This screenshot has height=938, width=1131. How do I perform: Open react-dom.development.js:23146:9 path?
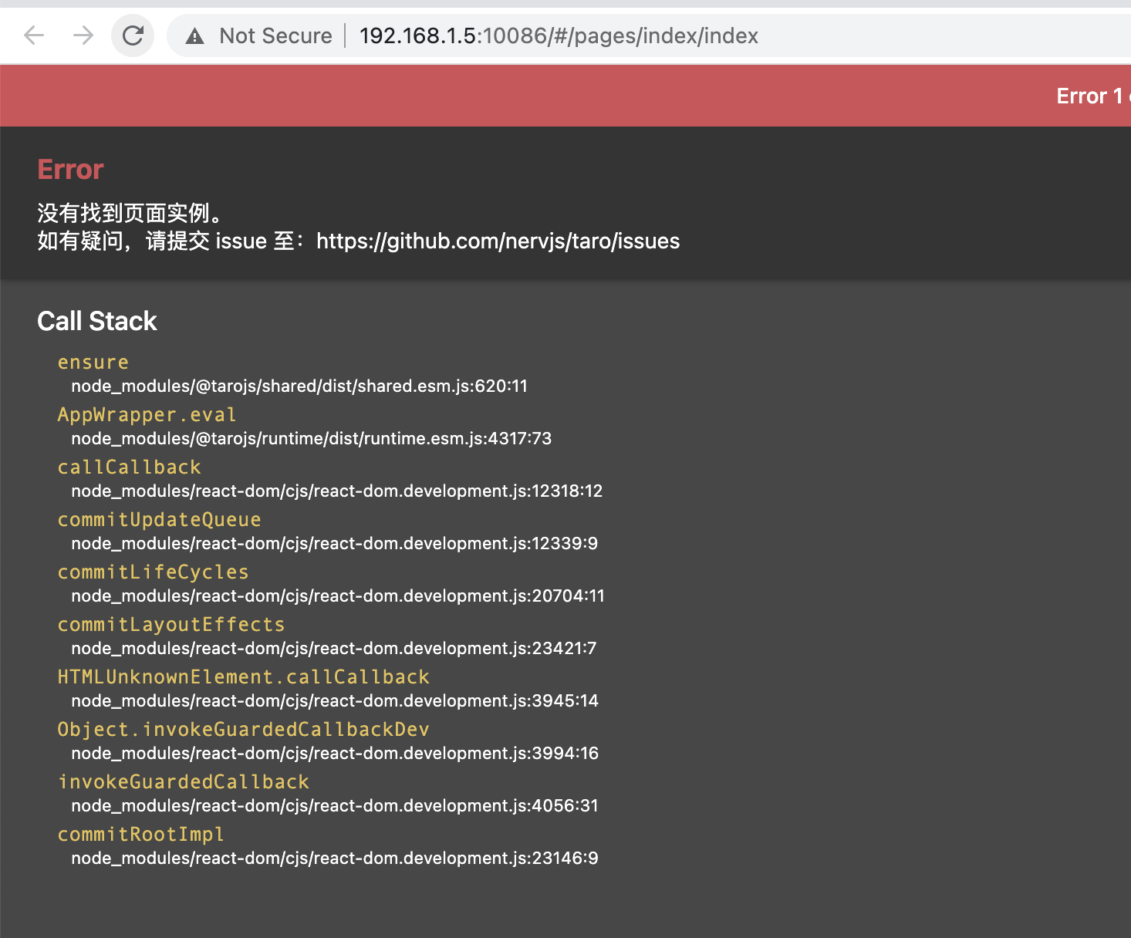click(335, 858)
